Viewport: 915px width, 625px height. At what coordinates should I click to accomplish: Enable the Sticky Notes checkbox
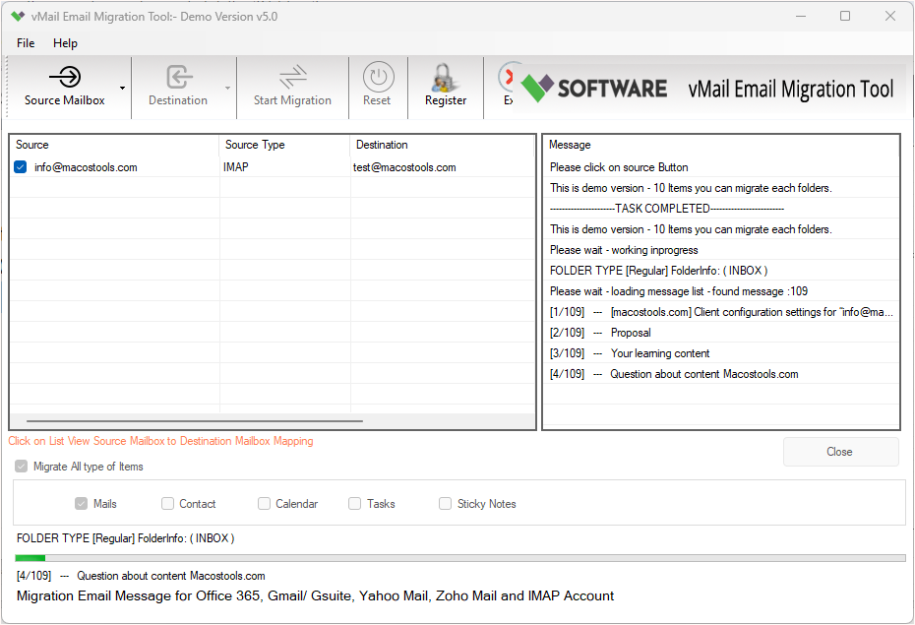pyautogui.click(x=446, y=504)
